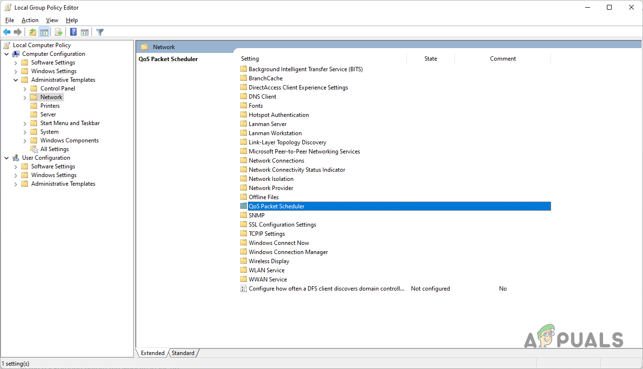The image size is (643, 369).
Task: Select Windows Connection Manager
Action: (288, 252)
